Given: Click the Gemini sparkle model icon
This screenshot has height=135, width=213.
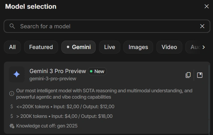Looking at the screenshot, I should point(17,75).
